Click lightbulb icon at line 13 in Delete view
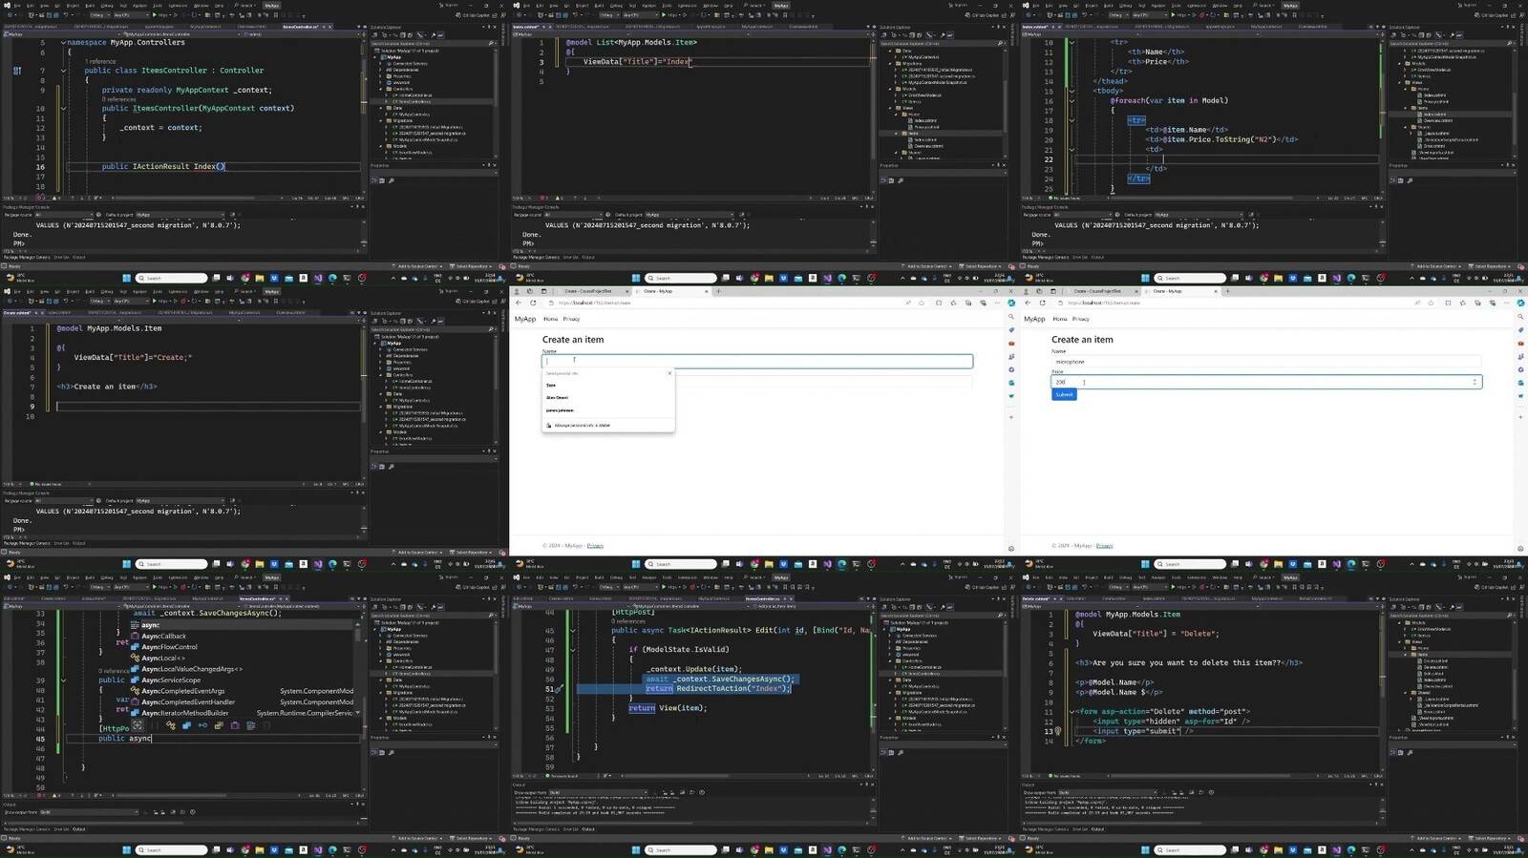This screenshot has height=858, width=1528. 1057,731
